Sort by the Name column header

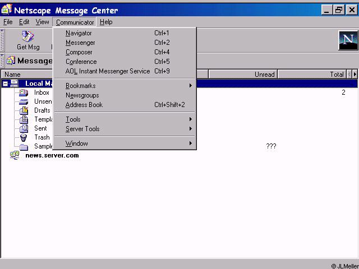click(27, 75)
